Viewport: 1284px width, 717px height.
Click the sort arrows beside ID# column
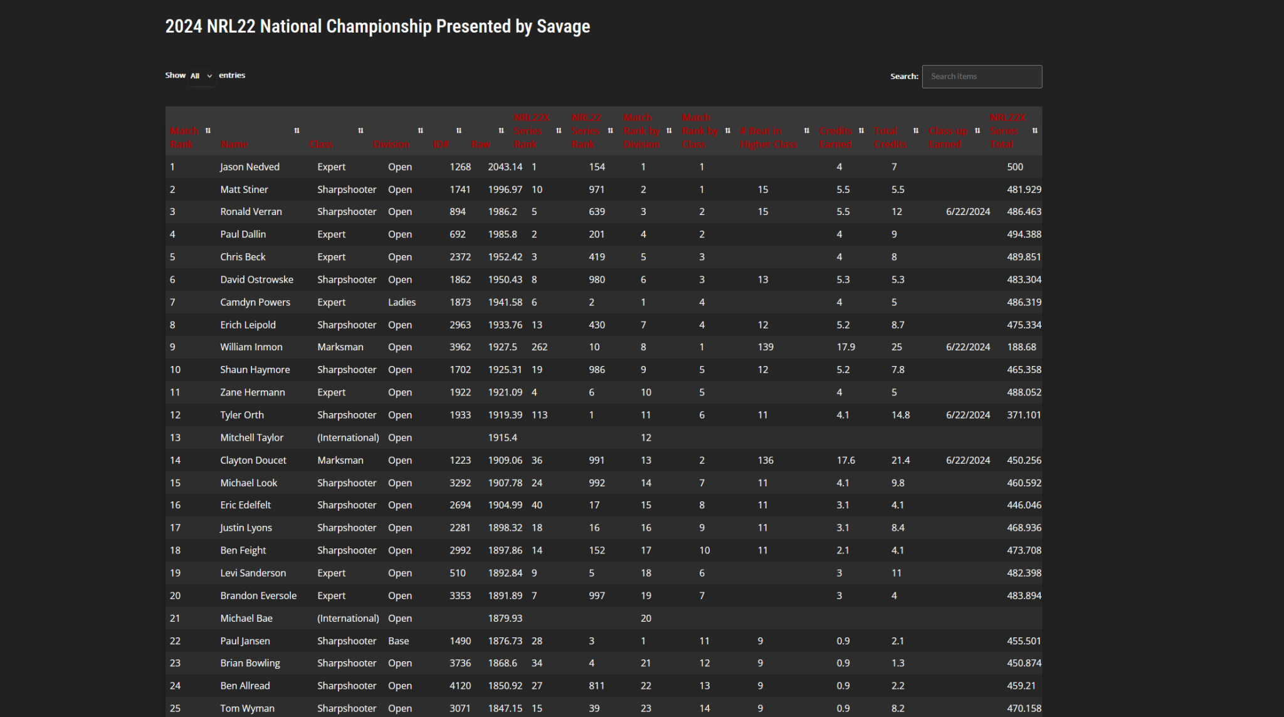[x=459, y=131]
